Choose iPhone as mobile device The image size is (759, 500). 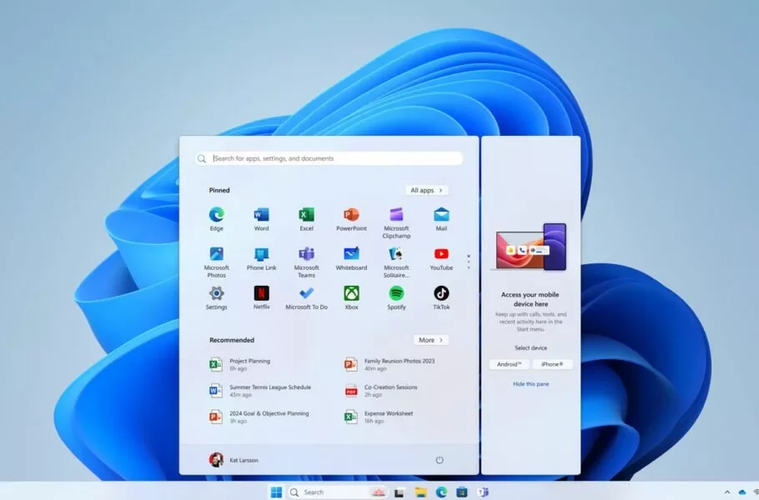click(552, 364)
